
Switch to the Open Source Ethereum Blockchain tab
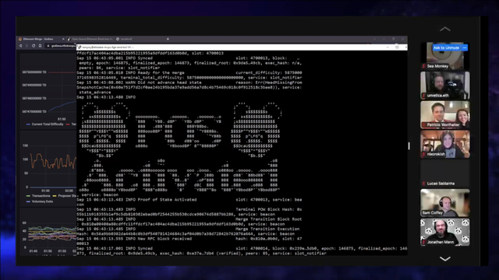coord(90,39)
